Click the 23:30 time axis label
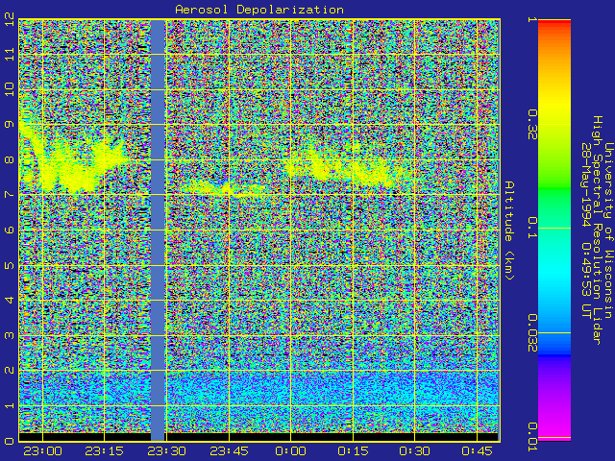The width and height of the screenshot is (615, 461). (x=166, y=450)
